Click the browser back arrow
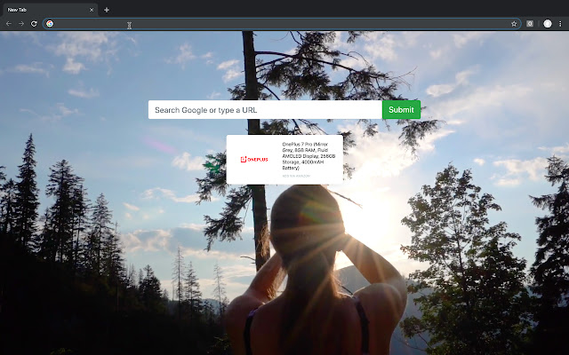 coord(9,24)
